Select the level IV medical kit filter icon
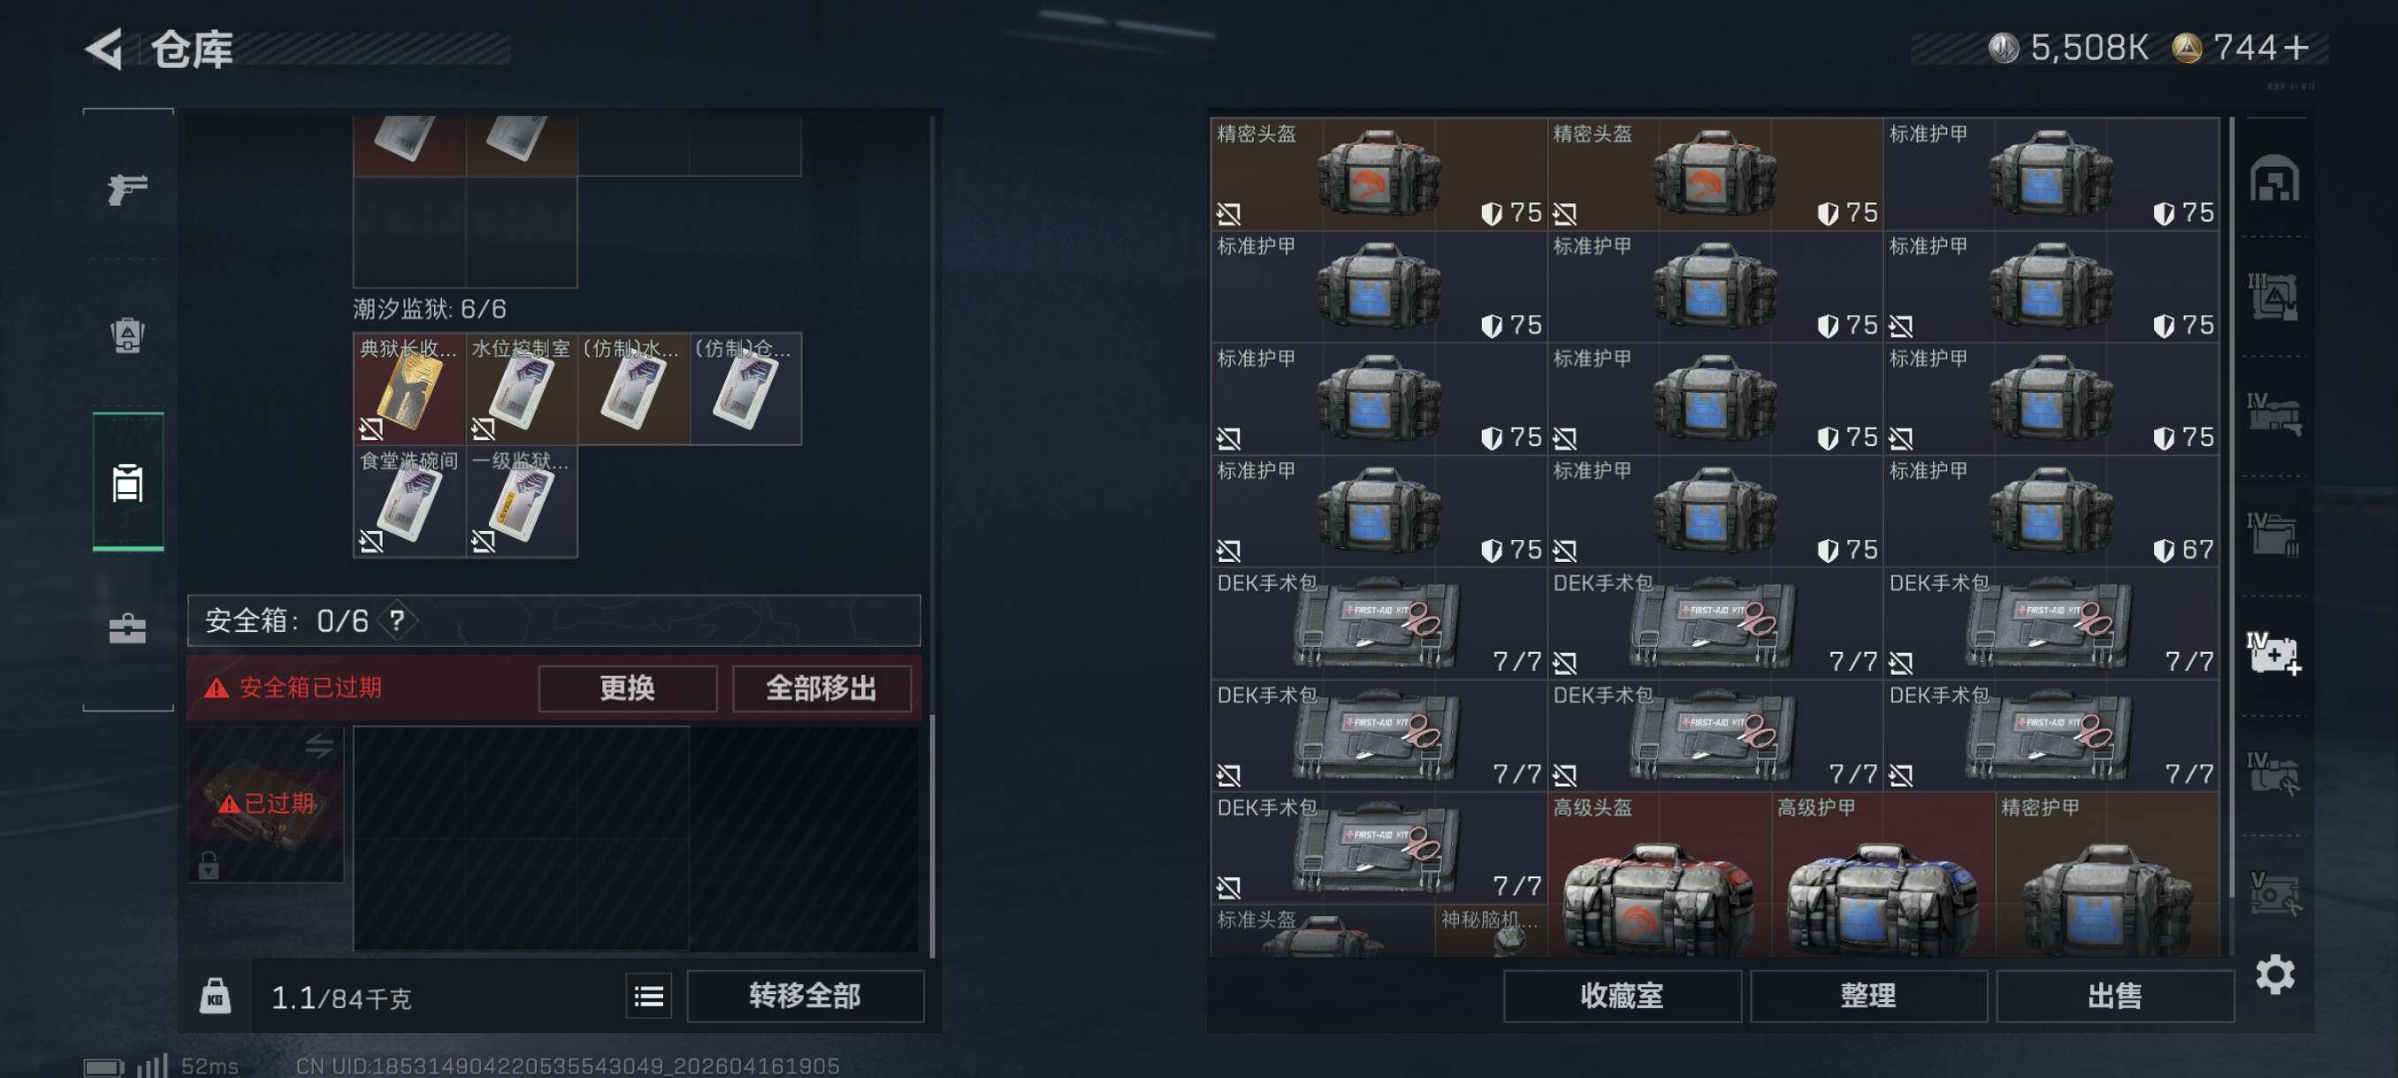2398x1078 pixels. click(2273, 653)
